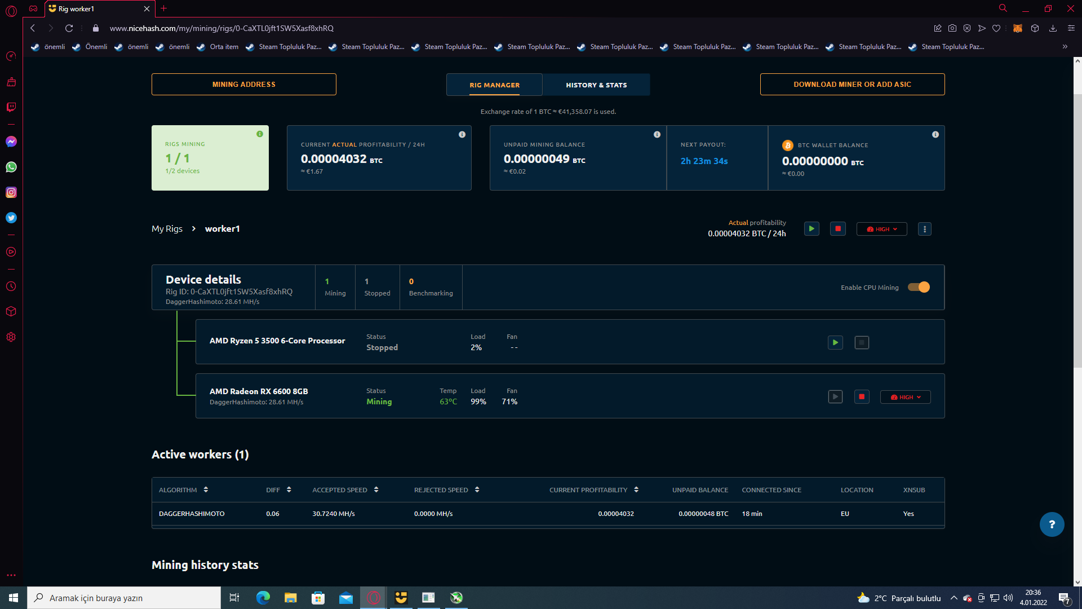Screen dimensions: 1082x609
Task: Open a new browser tab
Action: coord(163,8)
